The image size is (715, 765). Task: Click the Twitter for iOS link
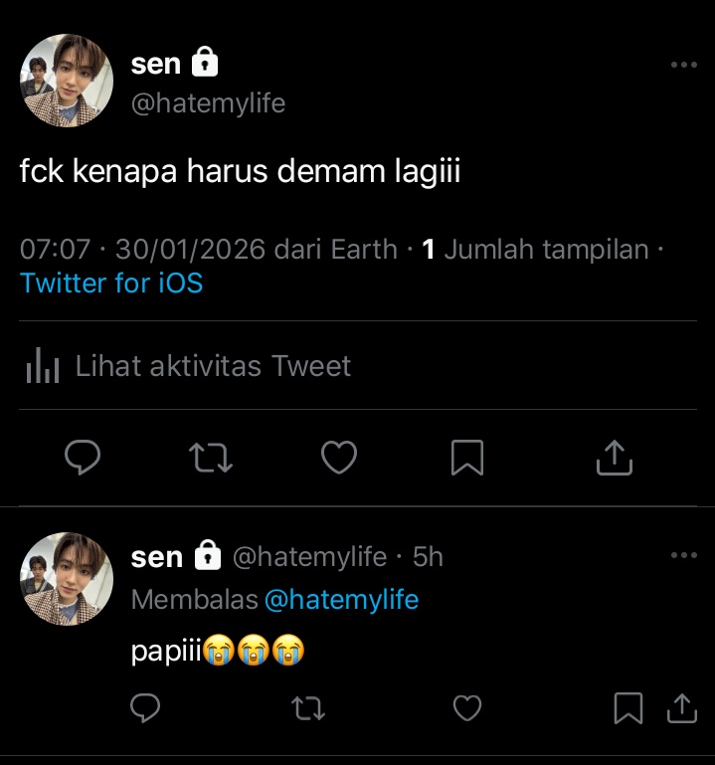(111, 283)
